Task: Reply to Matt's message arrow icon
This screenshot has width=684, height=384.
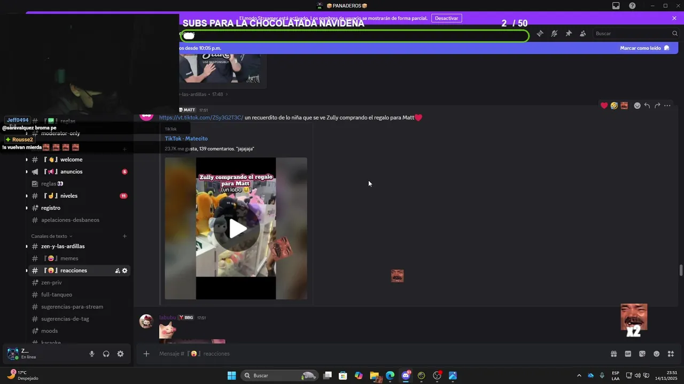Action: tap(647, 106)
